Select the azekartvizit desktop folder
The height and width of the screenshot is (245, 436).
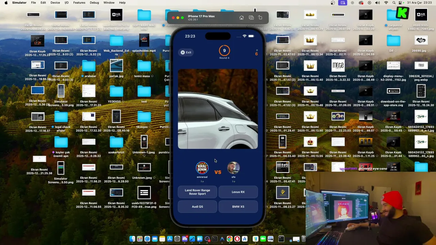click(x=116, y=142)
